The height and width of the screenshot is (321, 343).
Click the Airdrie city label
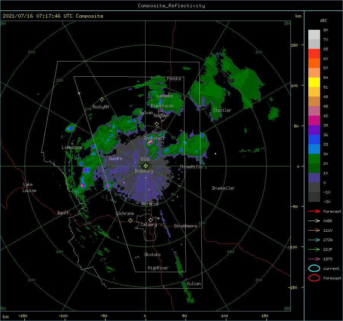(150, 204)
